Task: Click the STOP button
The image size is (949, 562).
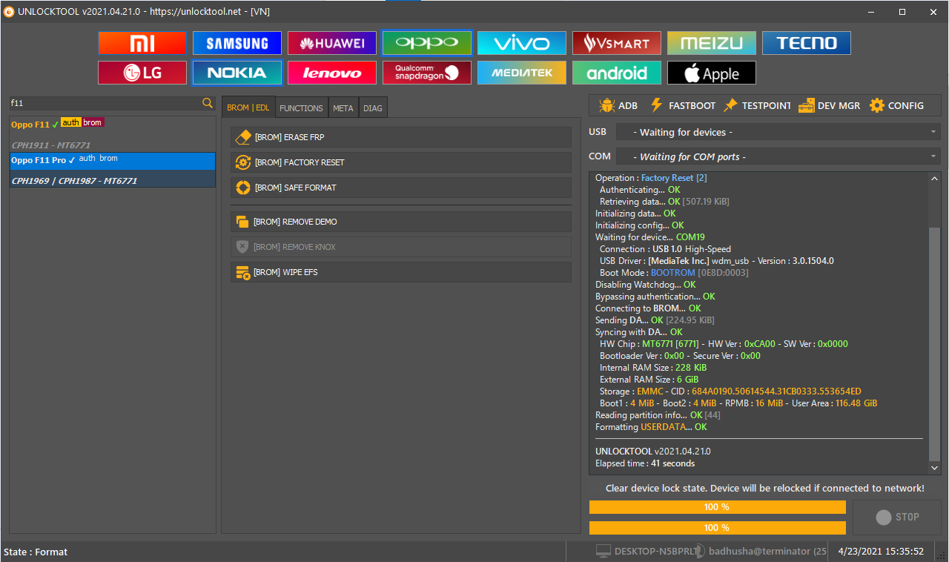Action: [897, 517]
